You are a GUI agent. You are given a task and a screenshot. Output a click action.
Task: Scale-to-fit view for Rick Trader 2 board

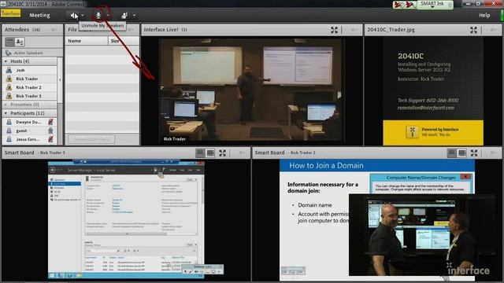(x=462, y=153)
